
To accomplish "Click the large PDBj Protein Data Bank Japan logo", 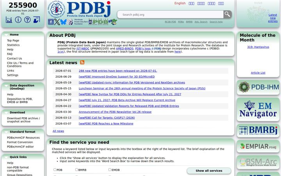I will (89, 9).
